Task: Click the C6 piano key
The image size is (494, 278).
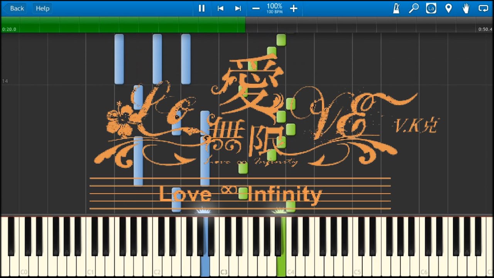Action: pos(424,266)
